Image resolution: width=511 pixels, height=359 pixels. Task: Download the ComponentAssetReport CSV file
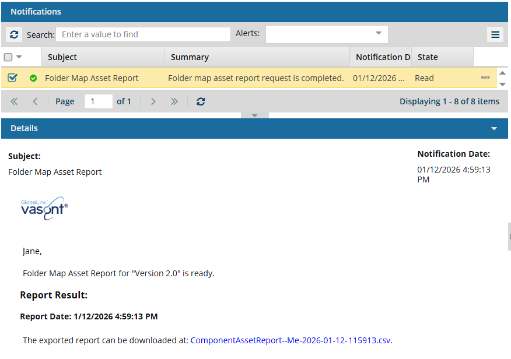[290, 340]
